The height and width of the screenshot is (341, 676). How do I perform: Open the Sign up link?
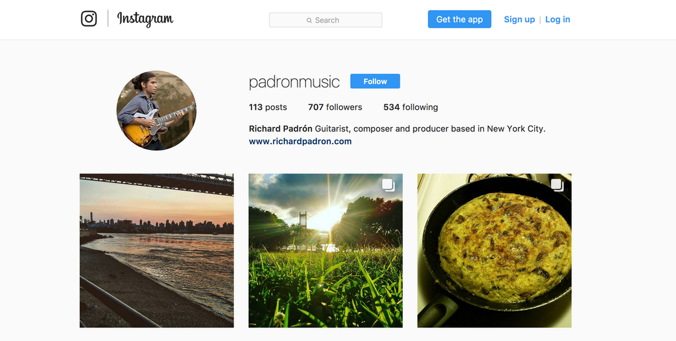point(519,19)
